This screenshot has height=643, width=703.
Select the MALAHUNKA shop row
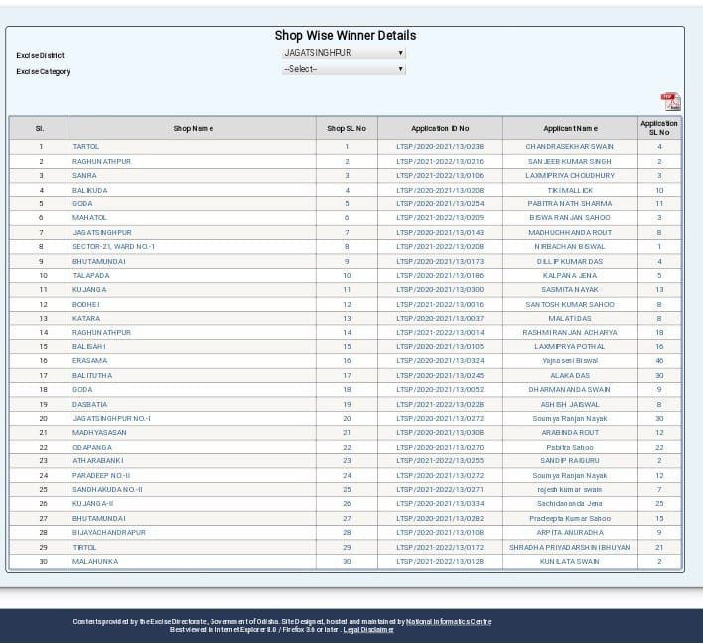click(x=95, y=562)
